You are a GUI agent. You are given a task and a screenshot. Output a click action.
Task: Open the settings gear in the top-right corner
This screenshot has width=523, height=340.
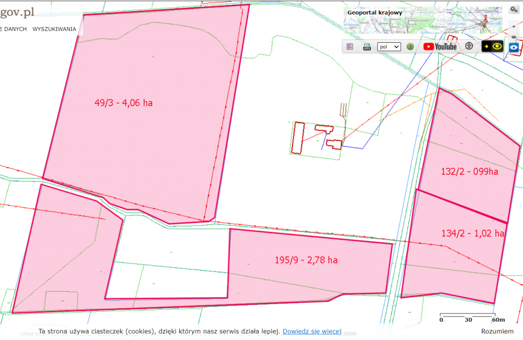click(514, 9)
